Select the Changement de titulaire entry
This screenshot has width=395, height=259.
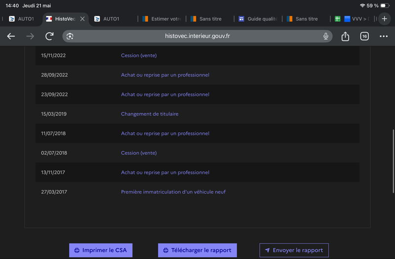coord(150,114)
